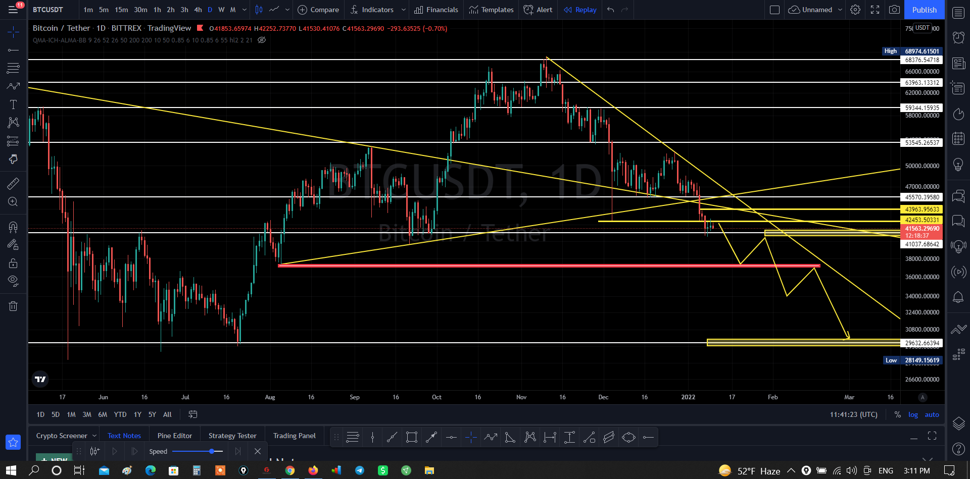Open the Pine Editor tab
970x479 pixels.
point(175,436)
